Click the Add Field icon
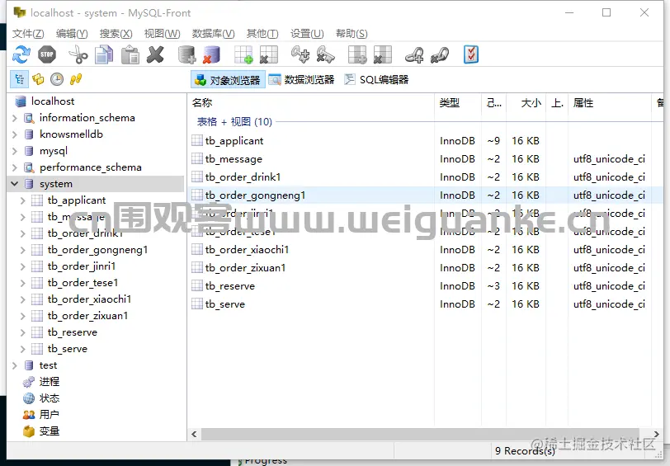The image size is (670, 466). tap(357, 54)
